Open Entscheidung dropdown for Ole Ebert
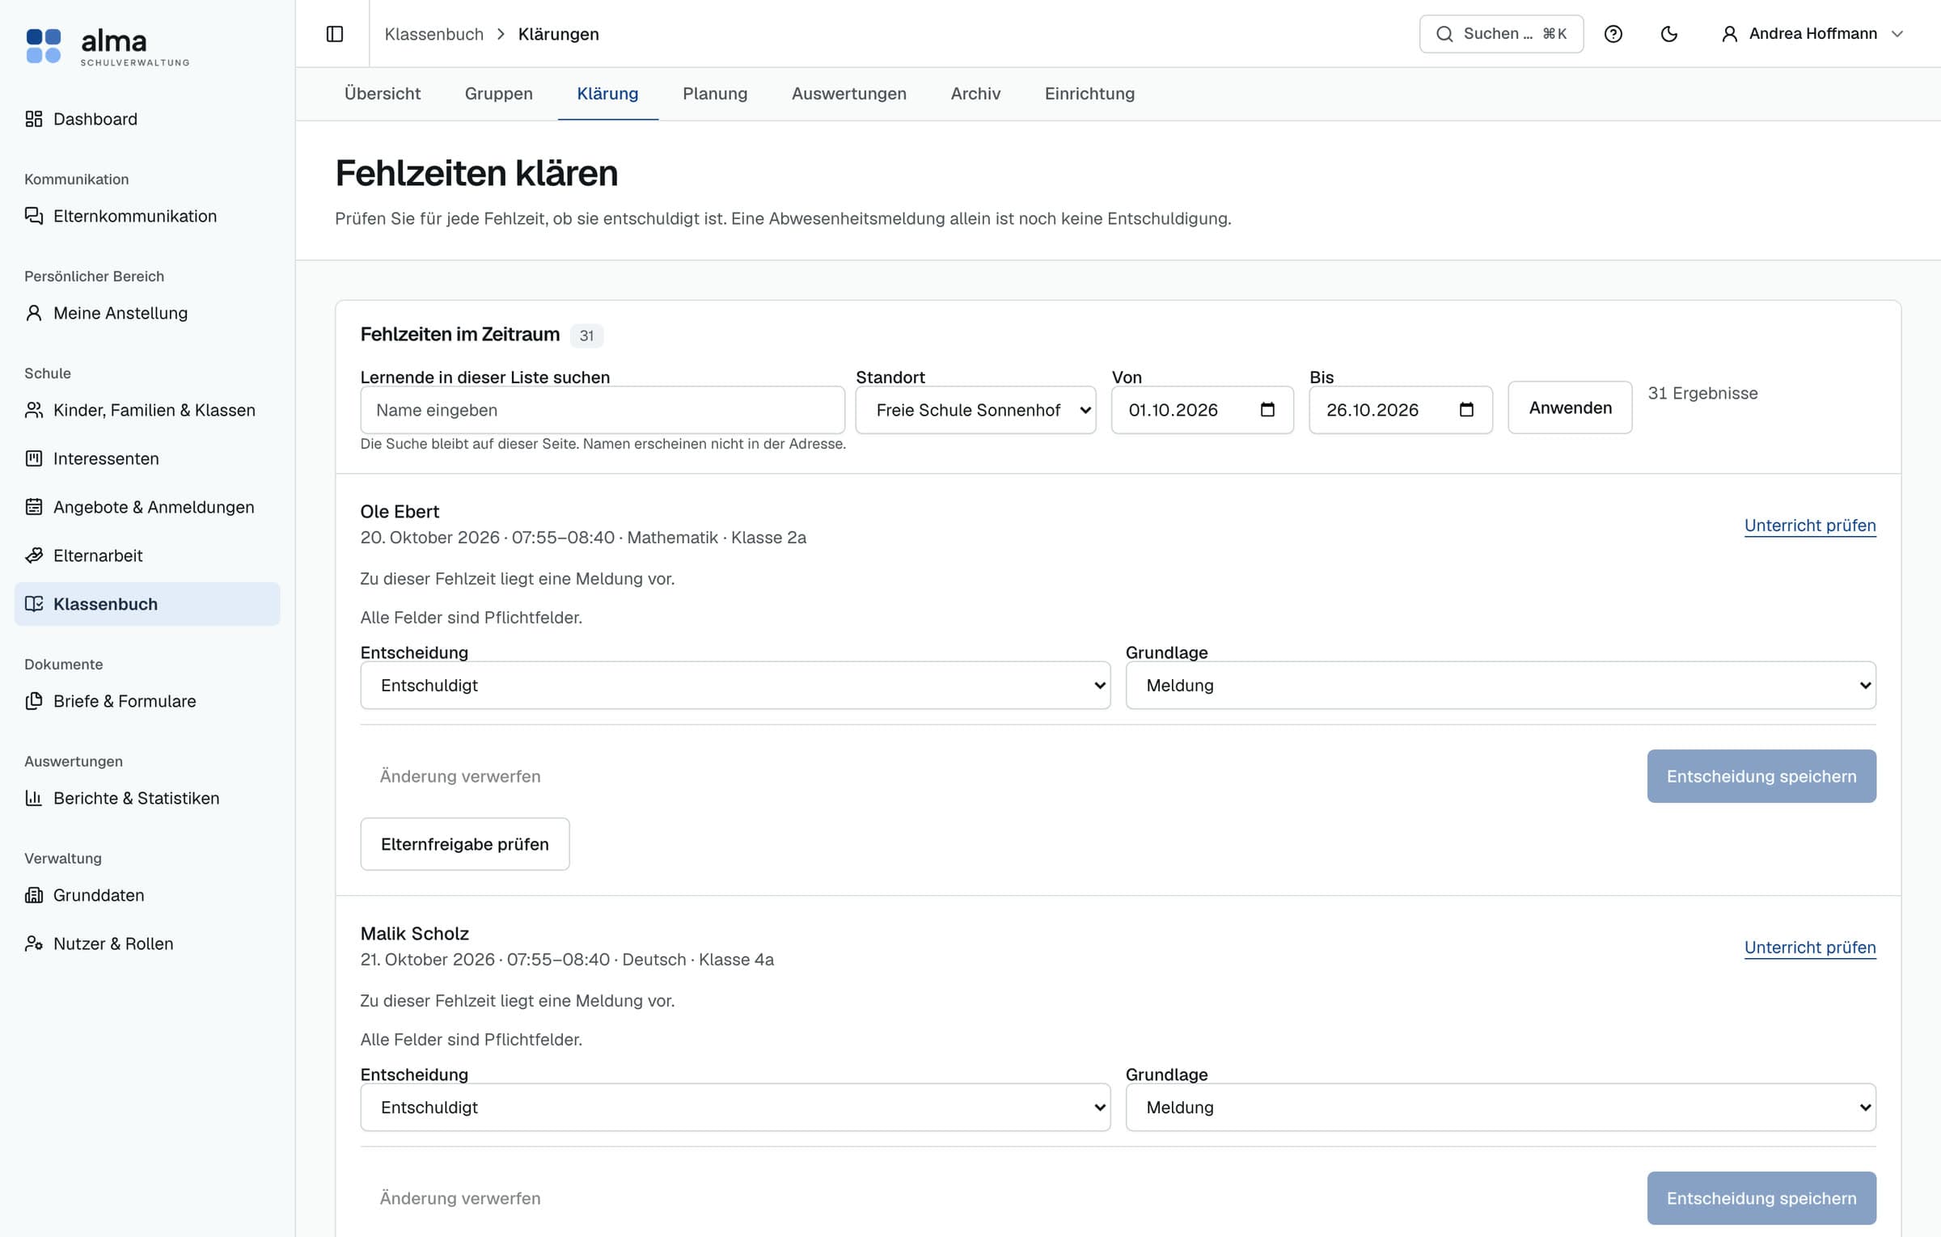The width and height of the screenshot is (1941, 1237). click(735, 686)
